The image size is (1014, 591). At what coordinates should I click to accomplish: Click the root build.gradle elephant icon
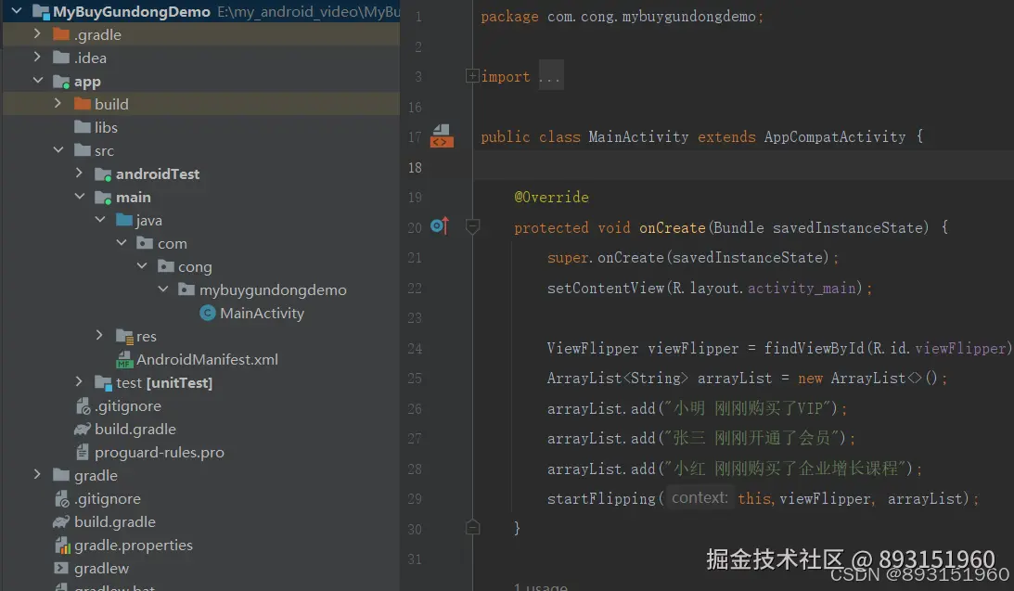(61, 521)
